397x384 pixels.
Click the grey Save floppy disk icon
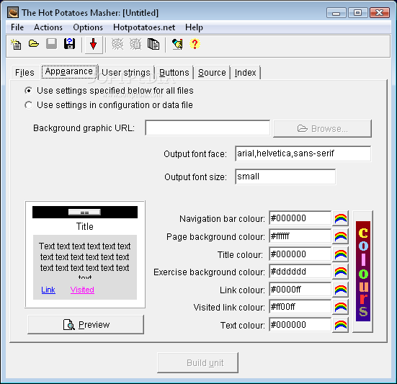(51, 44)
